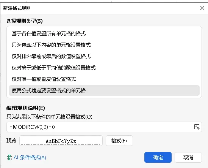The image size is (208, 168).
Task: Open the 格式(F) format button
Action: click(119, 141)
